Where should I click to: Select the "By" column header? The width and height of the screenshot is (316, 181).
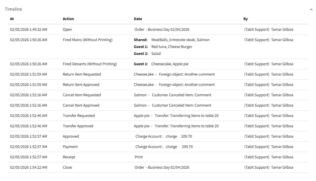tap(245, 19)
